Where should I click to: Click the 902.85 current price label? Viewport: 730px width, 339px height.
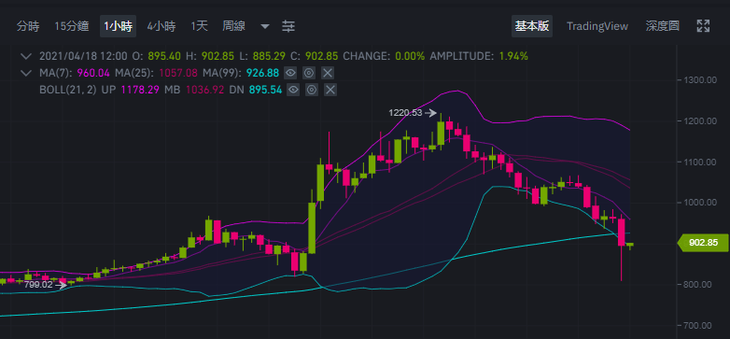pyautogui.click(x=702, y=243)
